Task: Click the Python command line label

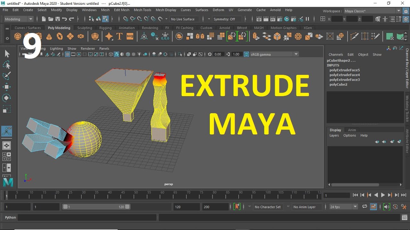Action: 10,218
